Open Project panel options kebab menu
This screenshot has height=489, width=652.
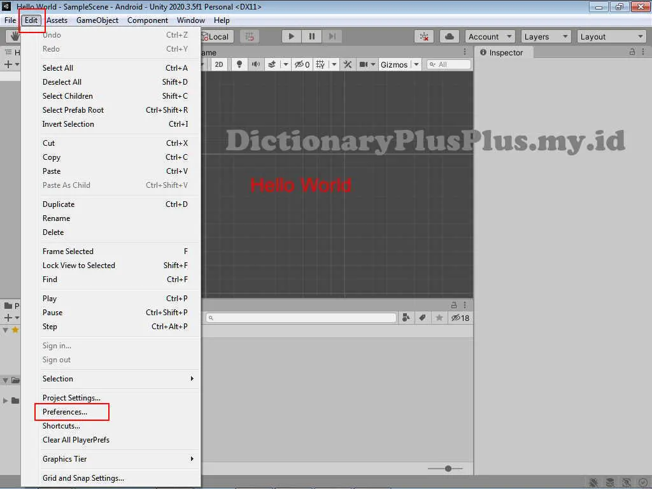coord(465,305)
